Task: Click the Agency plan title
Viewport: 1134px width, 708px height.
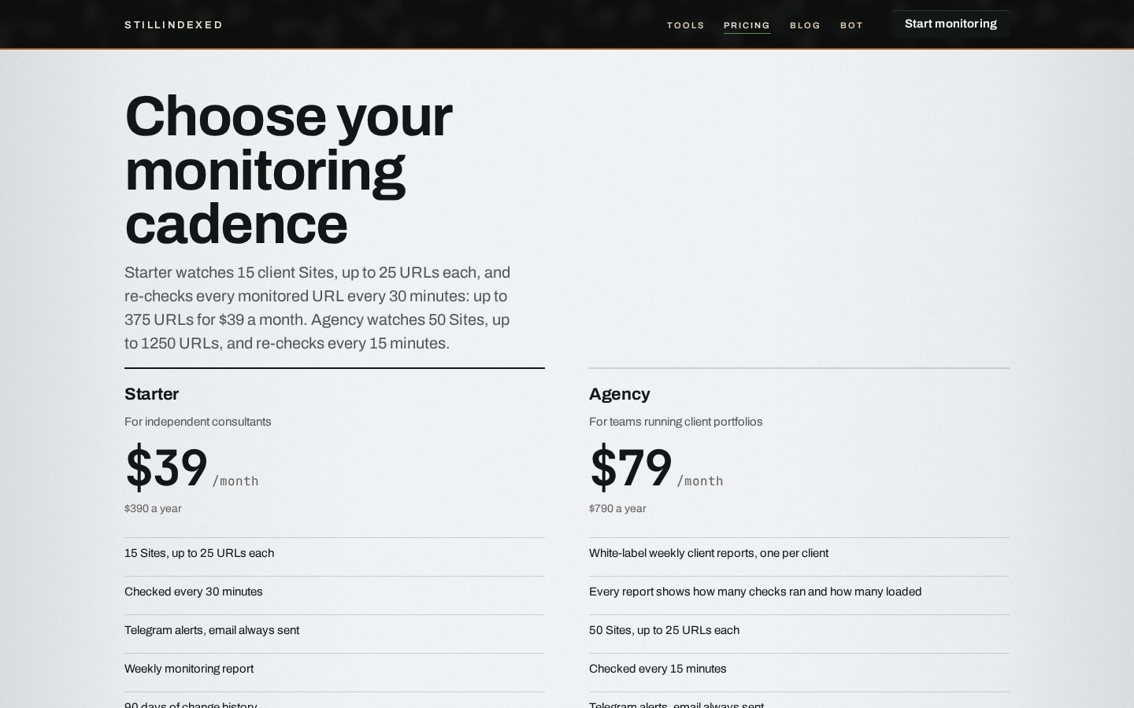Action: coord(619,394)
